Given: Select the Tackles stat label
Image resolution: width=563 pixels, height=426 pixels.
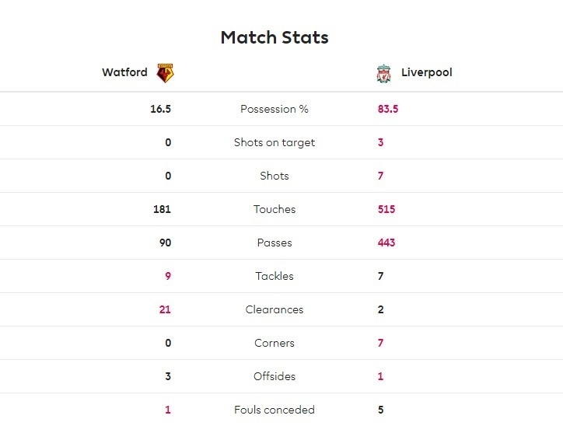Looking at the screenshot, I should point(275,276).
